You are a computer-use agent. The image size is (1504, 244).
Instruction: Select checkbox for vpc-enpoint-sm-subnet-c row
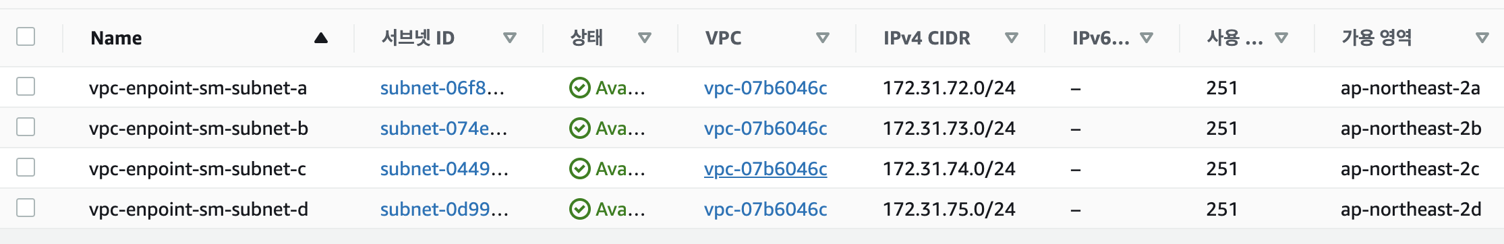coord(26,167)
